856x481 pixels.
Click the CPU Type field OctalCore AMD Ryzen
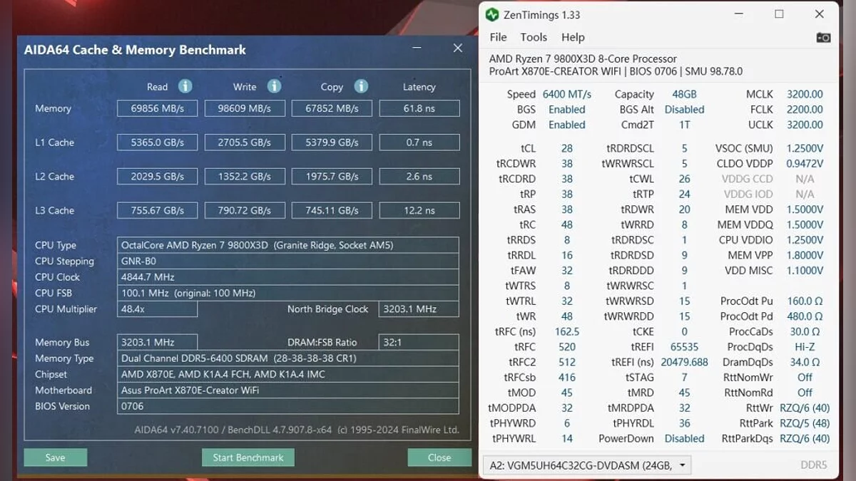pyautogui.click(x=288, y=245)
